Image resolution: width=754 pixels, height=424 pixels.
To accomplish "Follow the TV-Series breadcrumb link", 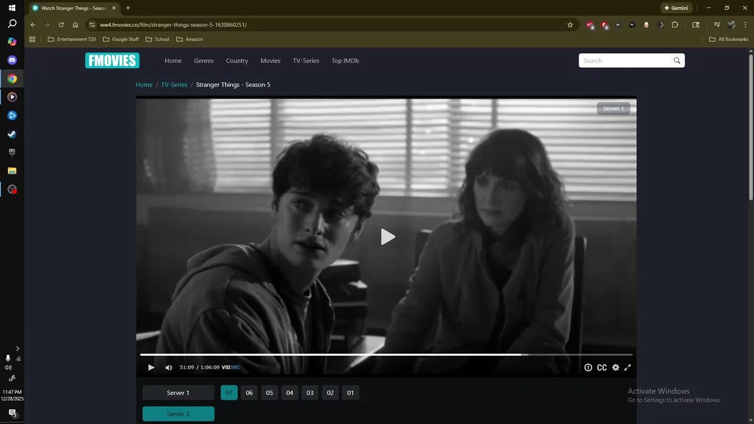I will [174, 85].
